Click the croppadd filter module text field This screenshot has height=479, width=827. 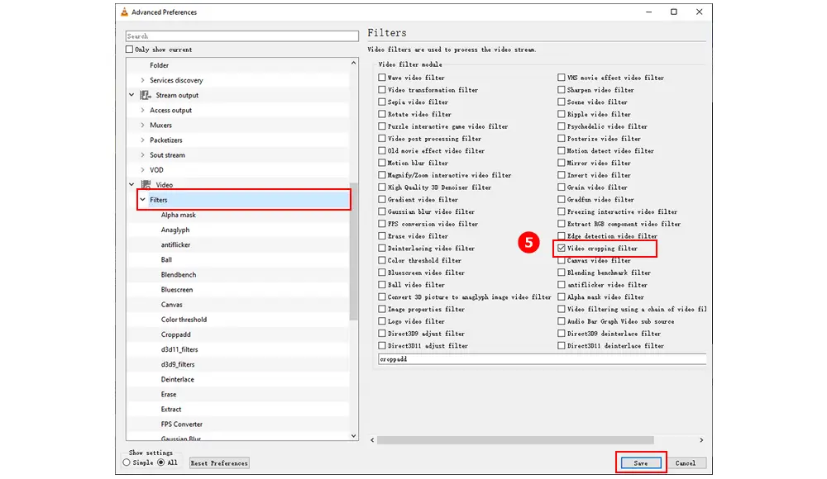[542, 359]
